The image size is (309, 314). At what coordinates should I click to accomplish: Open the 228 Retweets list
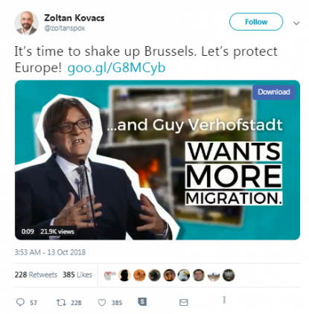tap(36, 275)
